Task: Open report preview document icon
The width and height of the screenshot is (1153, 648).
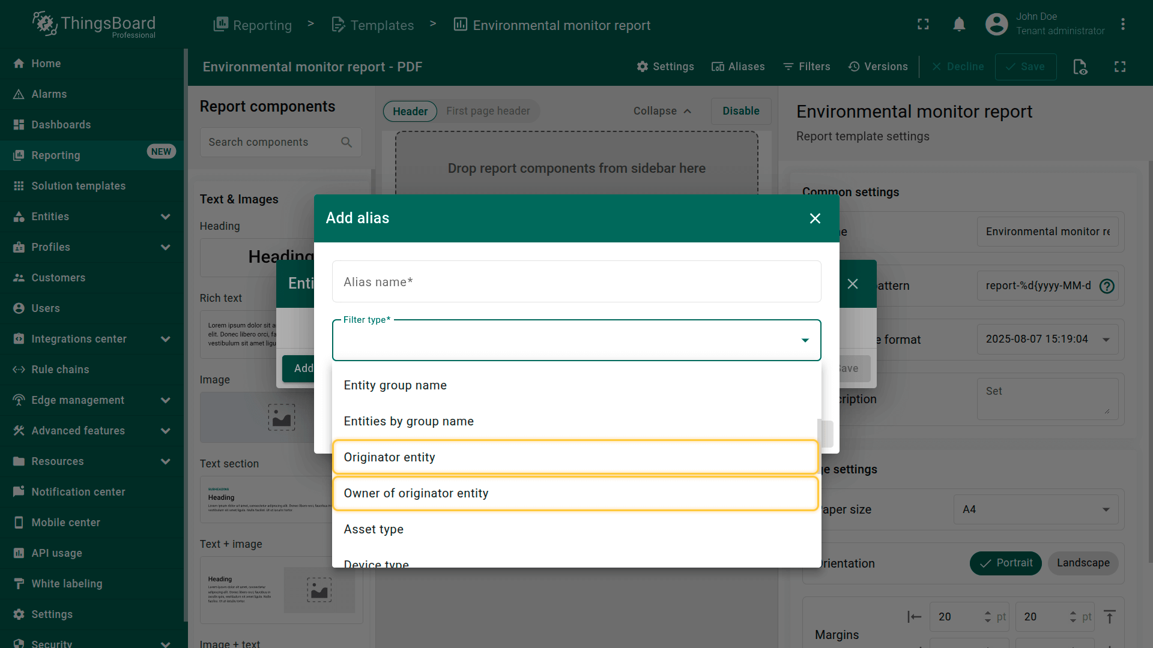Action: (x=1080, y=67)
